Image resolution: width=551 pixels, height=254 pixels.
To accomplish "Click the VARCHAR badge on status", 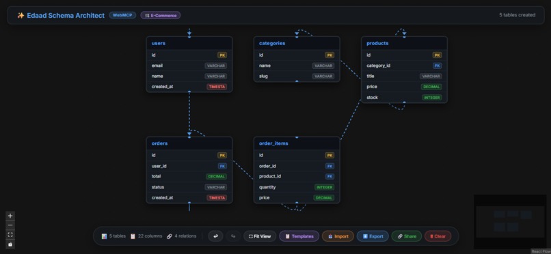I will coord(216,187).
